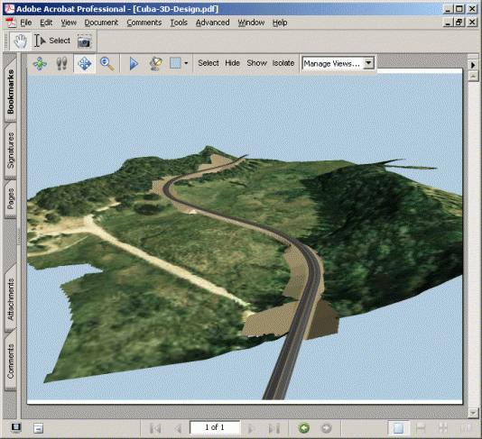Click the page number field
The width and height of the screenshot is (482, 439).
point(215,427)
